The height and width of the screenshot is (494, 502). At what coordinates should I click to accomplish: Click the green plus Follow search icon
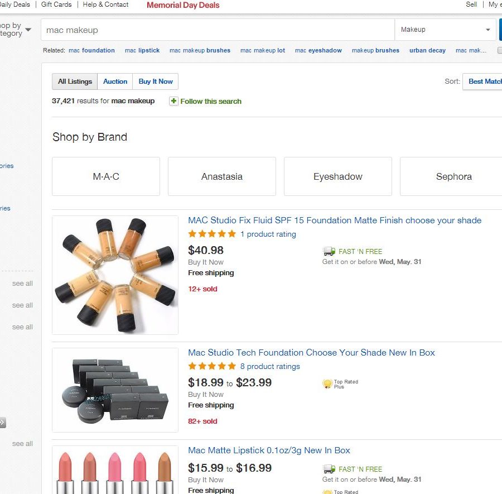173,101
